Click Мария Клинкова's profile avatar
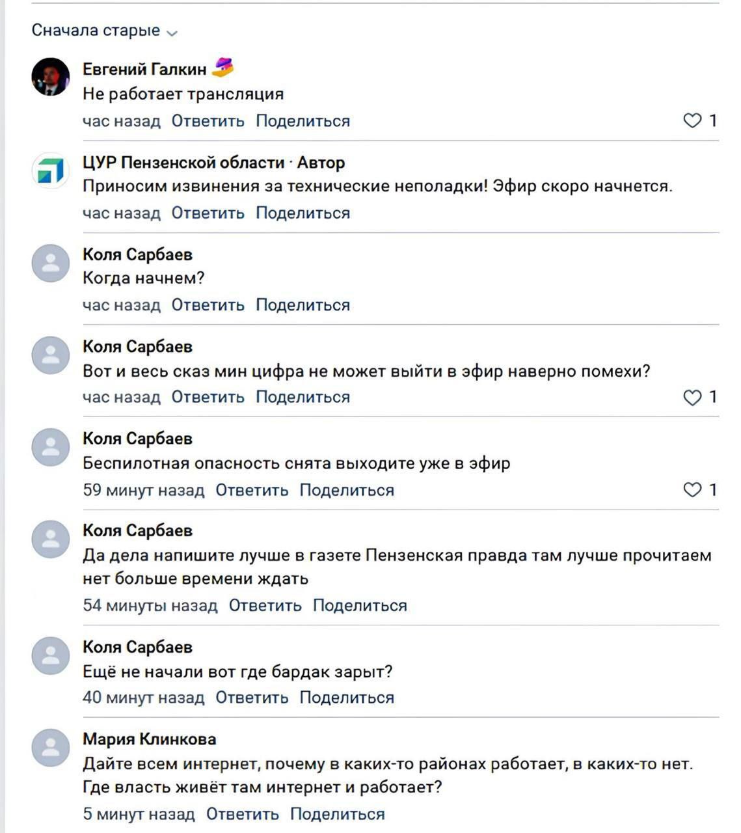The height and width of the screenshot is (833, 741). point(50,748)
